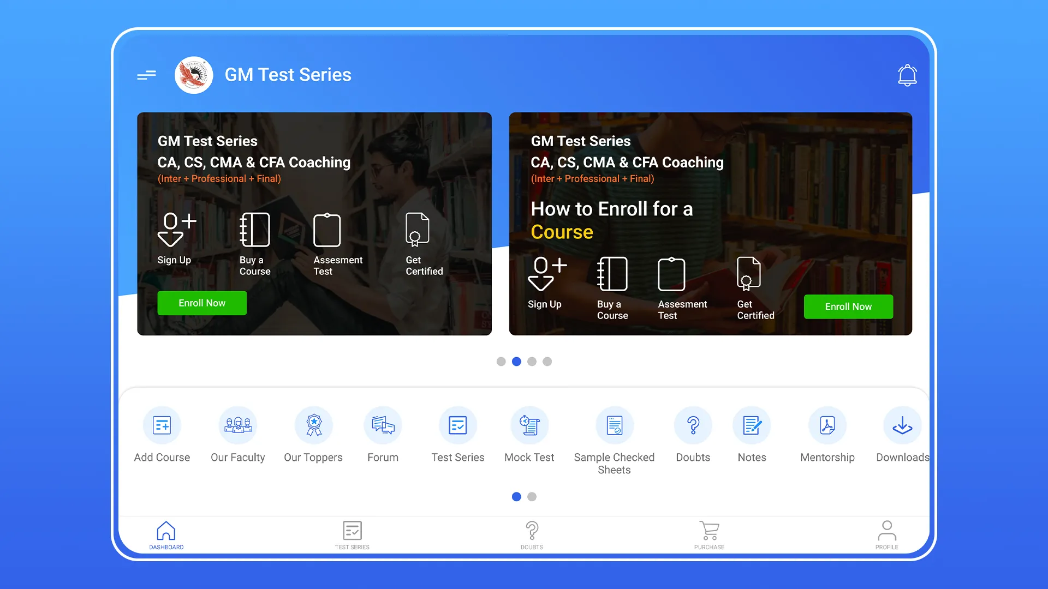Open the Doubts shortcut icon

[693, 425]
